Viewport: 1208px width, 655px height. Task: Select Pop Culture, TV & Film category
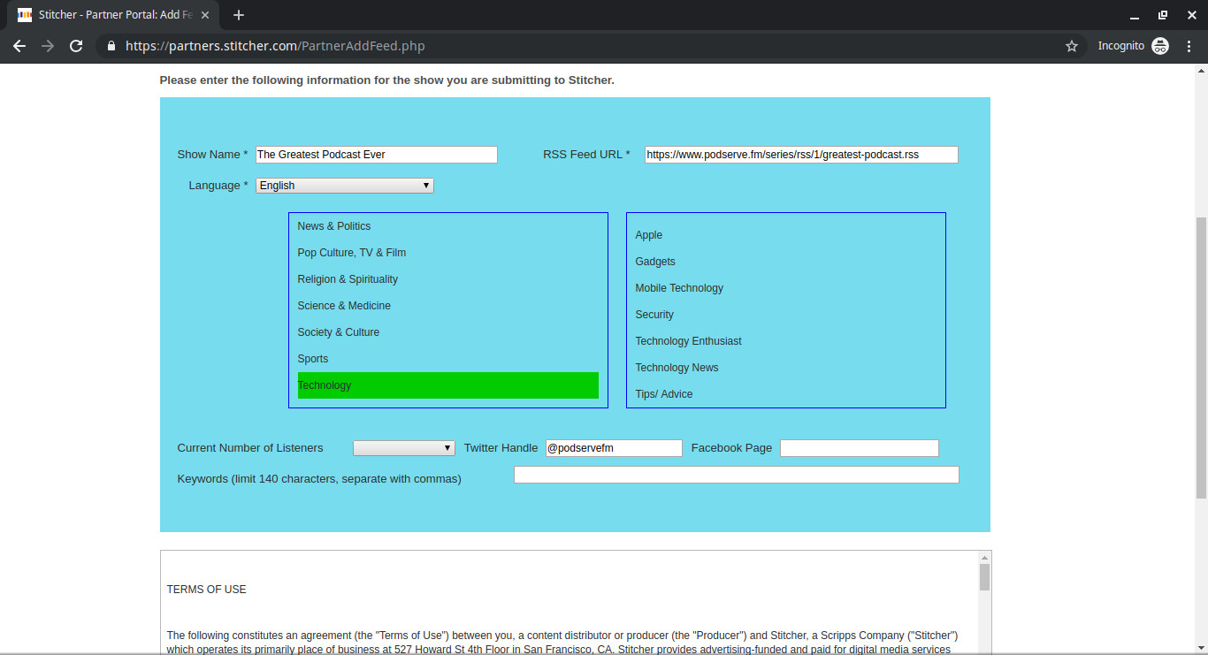[448, 253]
